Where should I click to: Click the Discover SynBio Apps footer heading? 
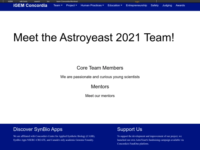(x=38, y=129)
